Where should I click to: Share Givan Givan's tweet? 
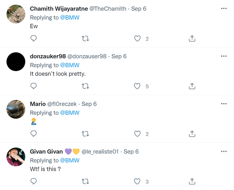click(x=192, y=182)
